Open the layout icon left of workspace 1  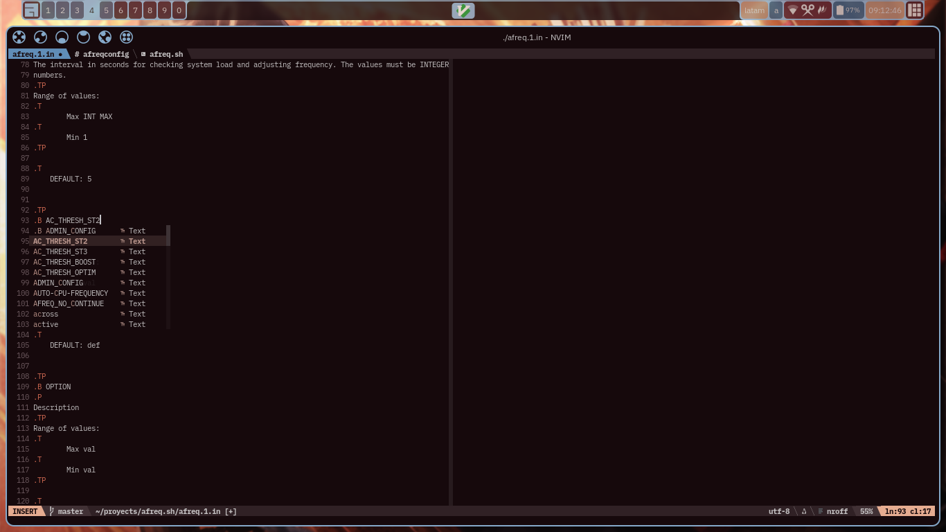pos(31,10)
